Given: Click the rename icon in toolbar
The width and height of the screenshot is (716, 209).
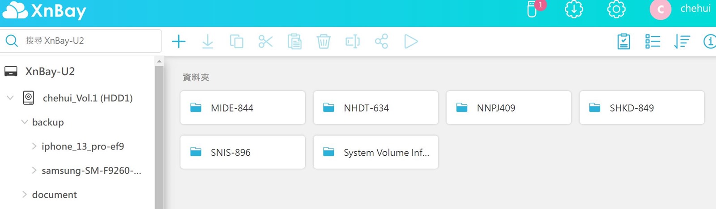Looking at the screenshot, I should pyautogui.click(x=353, y=42).
